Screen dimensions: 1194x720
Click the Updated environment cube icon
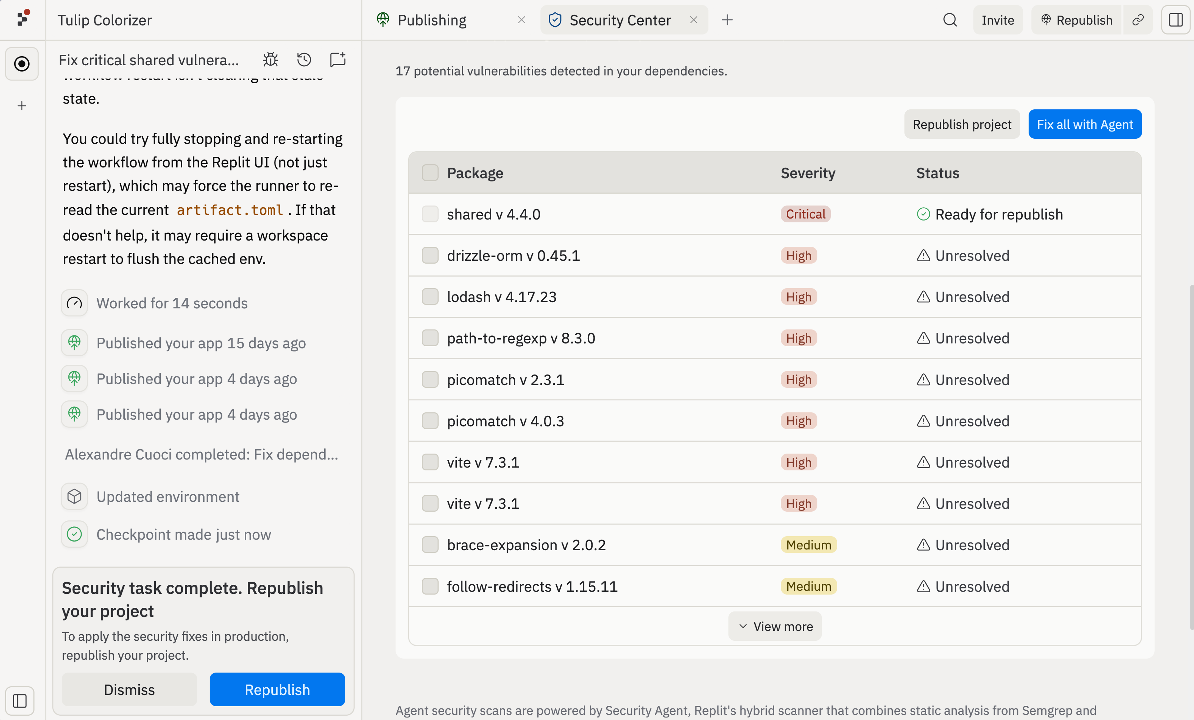[x=74, y=496]
